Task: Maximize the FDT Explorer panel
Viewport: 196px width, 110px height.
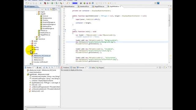Action: 59,6
